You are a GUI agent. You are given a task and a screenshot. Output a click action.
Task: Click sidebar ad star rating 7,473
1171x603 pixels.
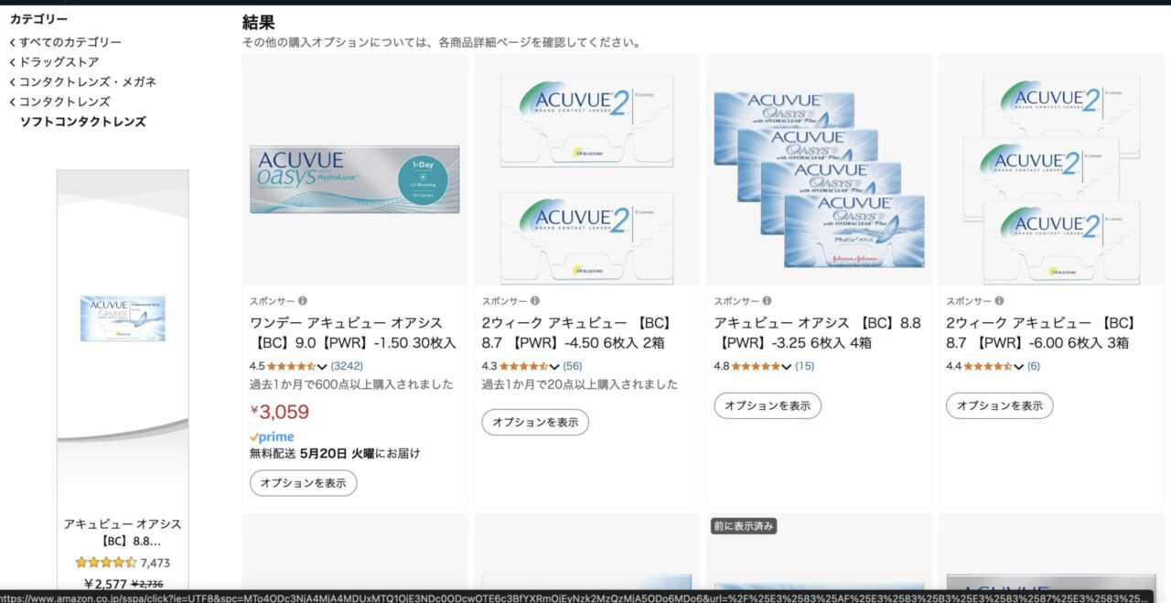point(123,563)
